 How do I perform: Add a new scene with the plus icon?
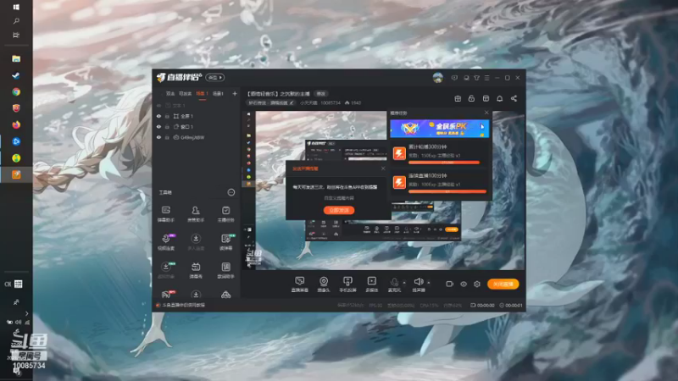235,93
